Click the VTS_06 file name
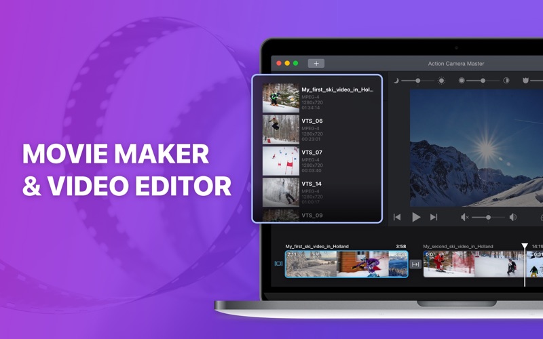543x339 pixels. 312,121
